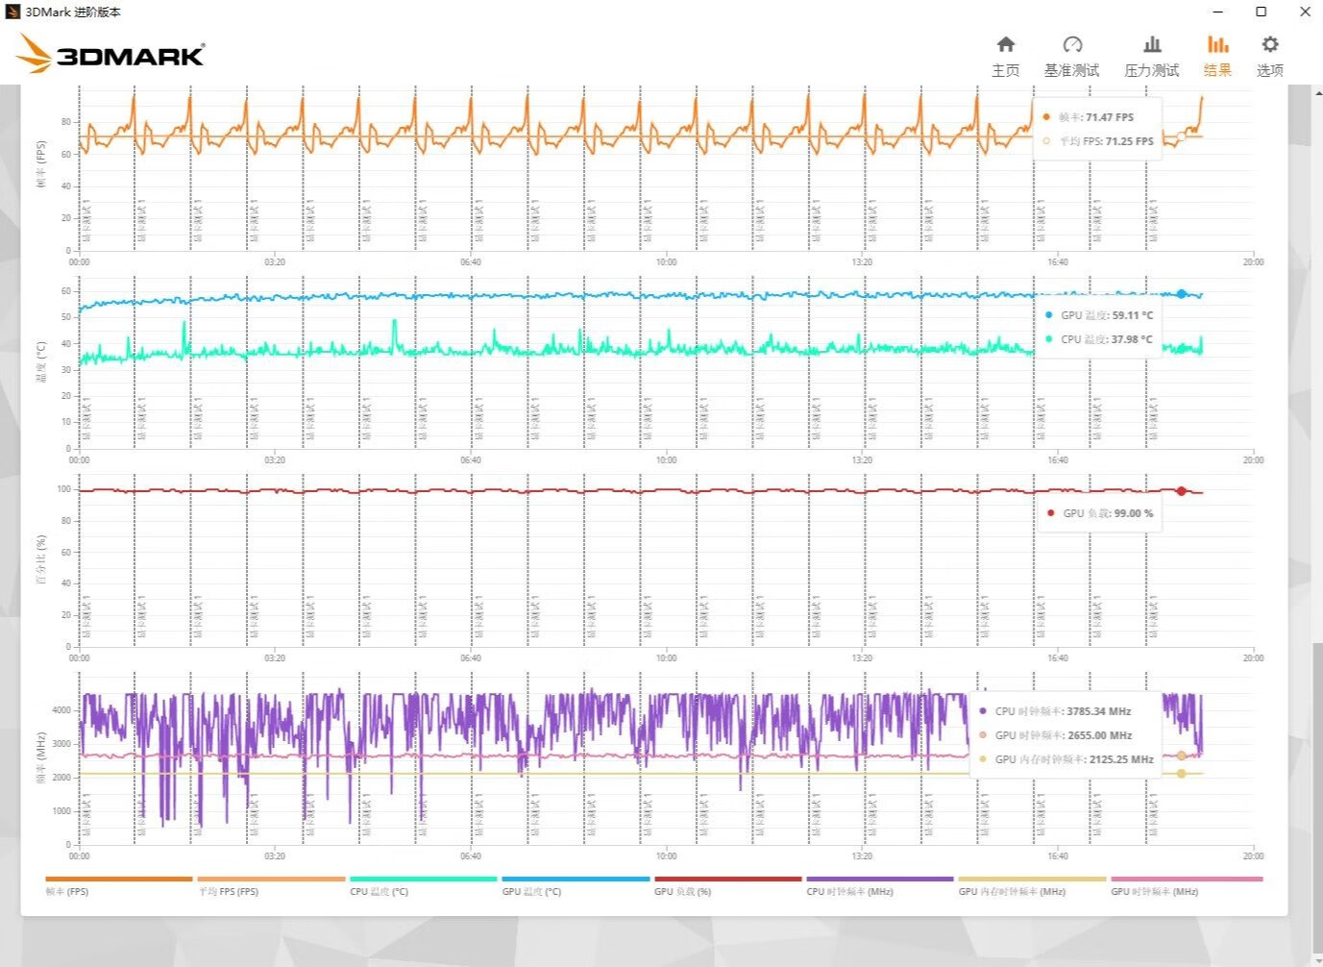Toggle the 平均 FPS legend series
The height and width of the screenshot is (967, 1323).
point(271,884)
